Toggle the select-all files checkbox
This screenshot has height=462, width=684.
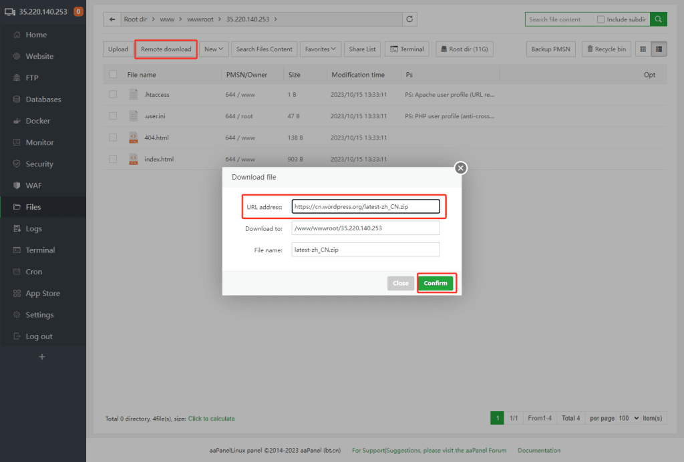(113, 75)
